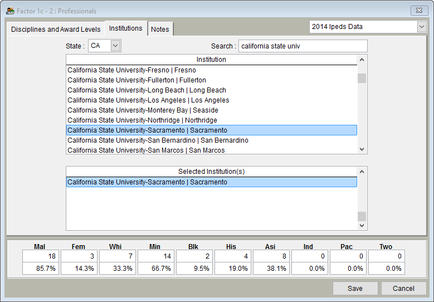Save the institution selection
Viewport: 434px width, 302px height.
click(x=355, y=289)
